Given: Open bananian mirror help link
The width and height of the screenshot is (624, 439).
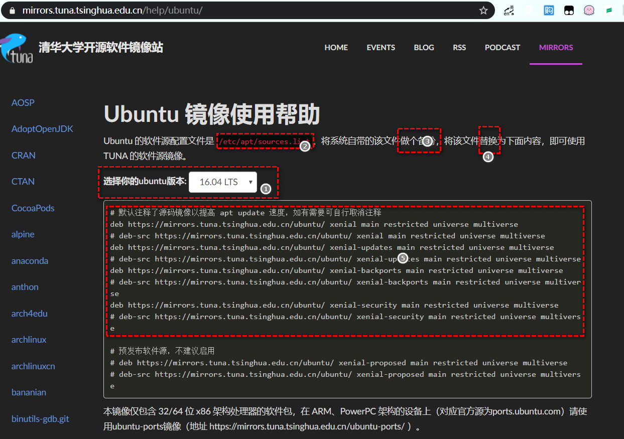Looking at the screenshot, I should click(x=29, y=392).
